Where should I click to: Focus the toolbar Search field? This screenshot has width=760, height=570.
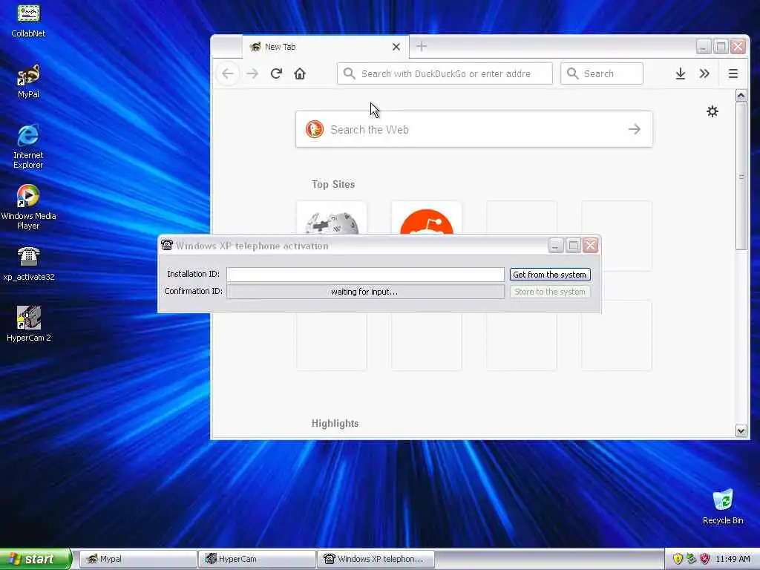point(601,73)
